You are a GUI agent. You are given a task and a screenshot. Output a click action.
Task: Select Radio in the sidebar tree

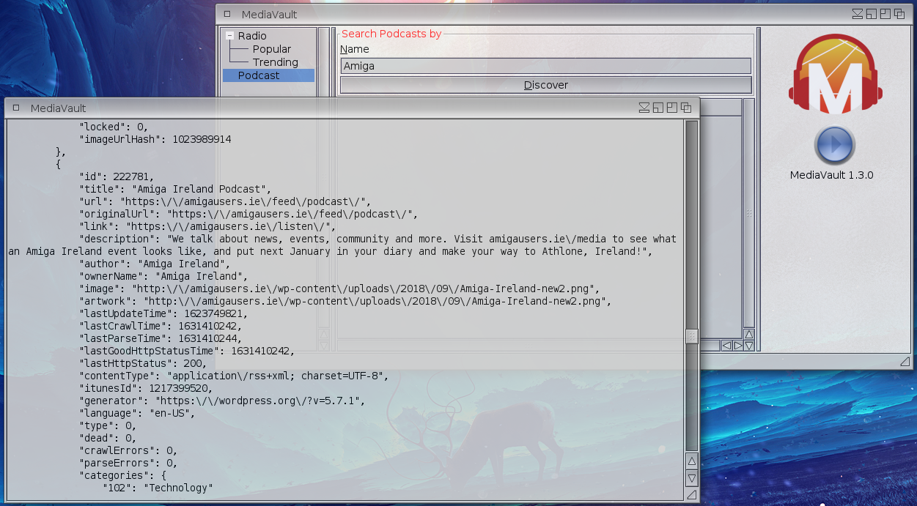pos(252,36)
